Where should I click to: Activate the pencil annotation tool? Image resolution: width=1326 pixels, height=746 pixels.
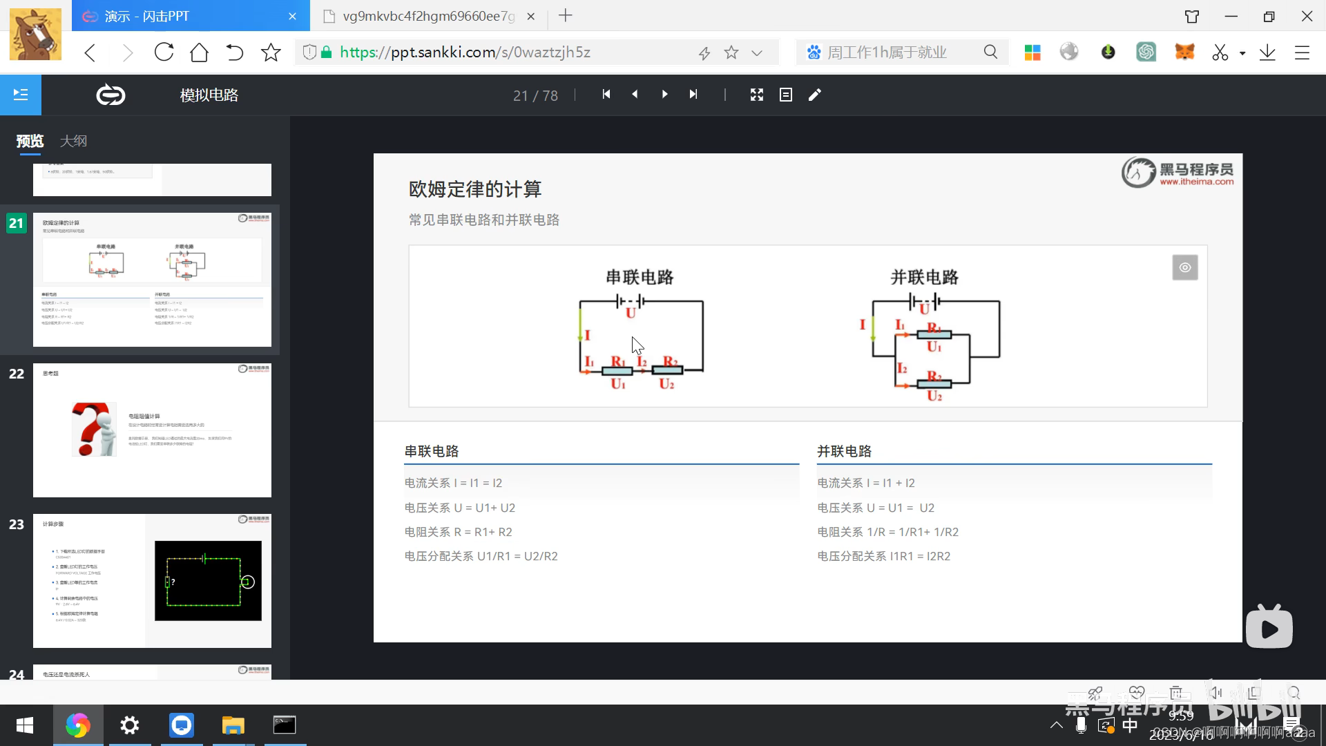[815, 95]
